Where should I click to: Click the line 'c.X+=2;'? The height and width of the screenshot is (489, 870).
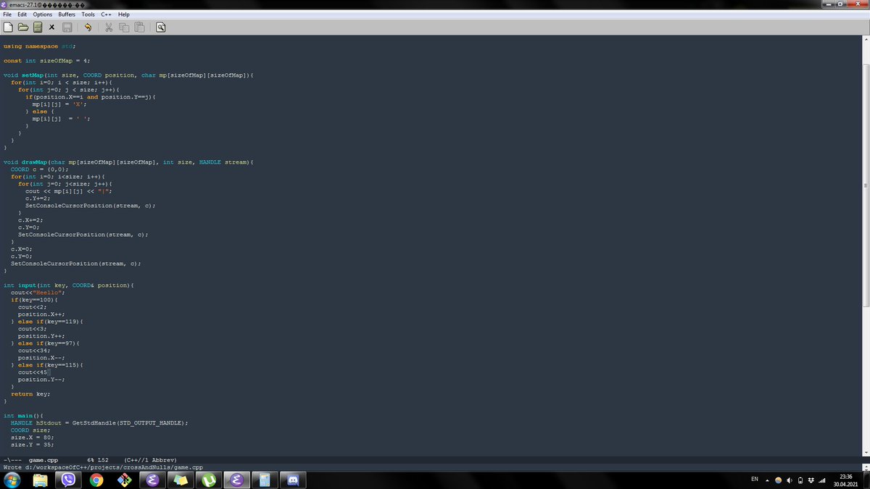point(30,220)
